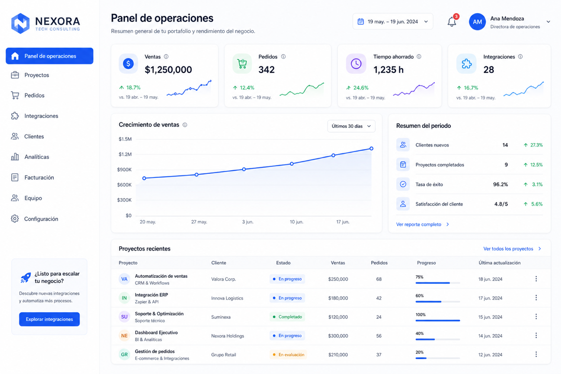Sort by Última actualización column header
561x374 pixels.
[499, 263]
